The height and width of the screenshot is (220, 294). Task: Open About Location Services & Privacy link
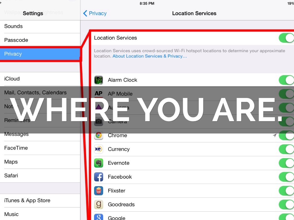tap(150, 56)
